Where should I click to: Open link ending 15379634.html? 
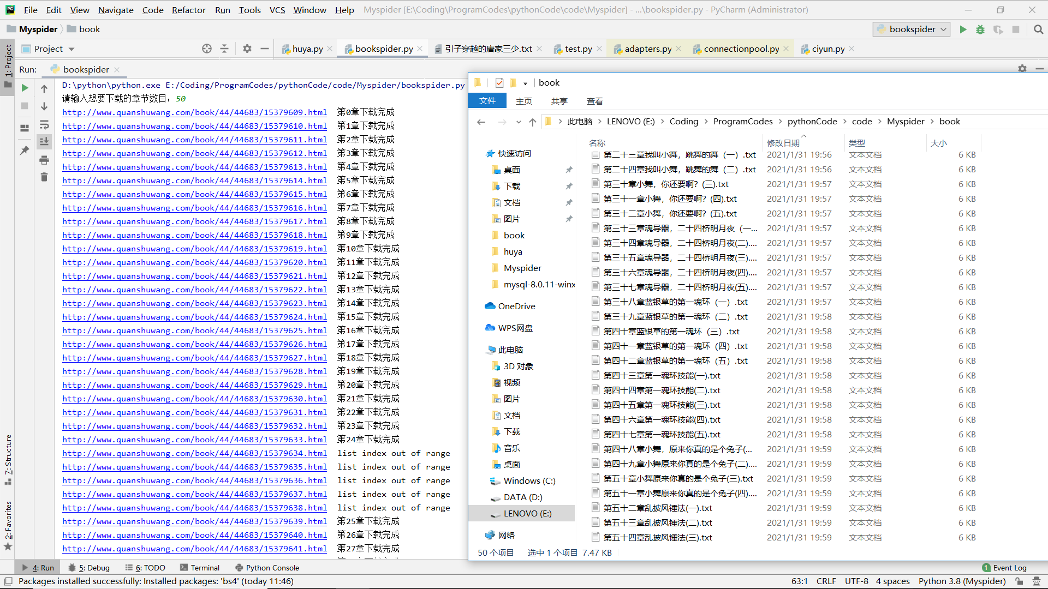pos(194,453)
